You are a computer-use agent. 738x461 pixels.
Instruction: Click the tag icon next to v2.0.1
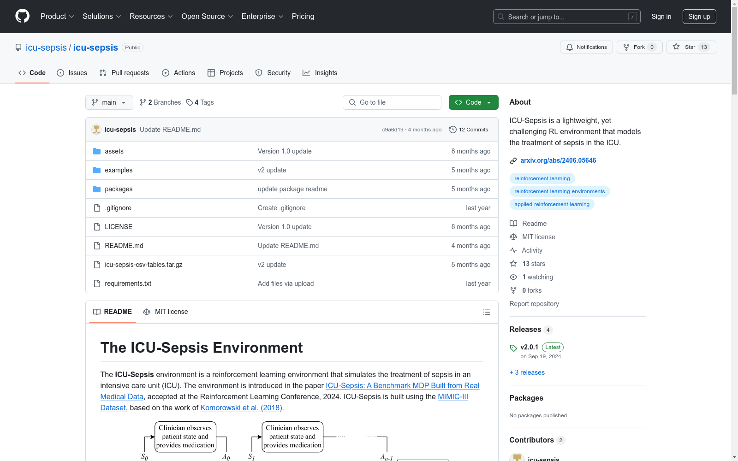[x=513, y=348]
